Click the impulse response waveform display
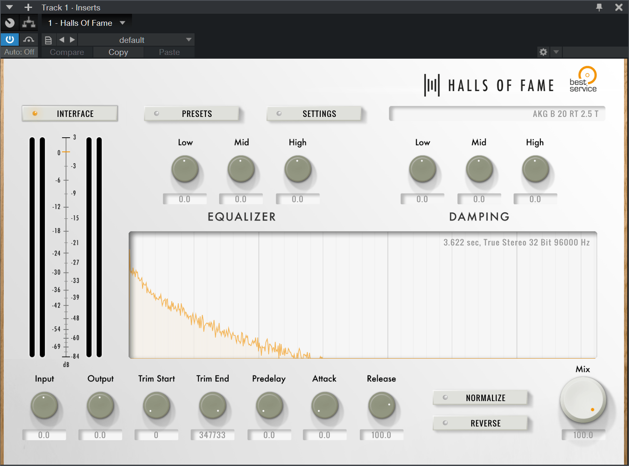This screenshot has height=466, width=629. click(x=363, y=295)
